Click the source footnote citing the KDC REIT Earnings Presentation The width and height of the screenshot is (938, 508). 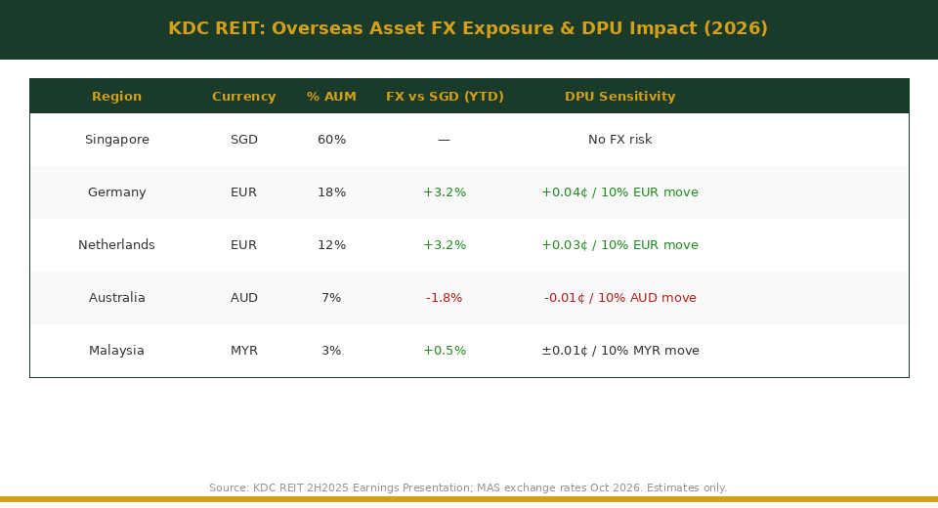(x=468, y=487)
